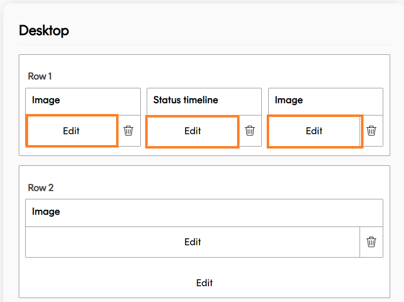Click the Edit link below Row 2
404x302 pixels.
point(204,283)
